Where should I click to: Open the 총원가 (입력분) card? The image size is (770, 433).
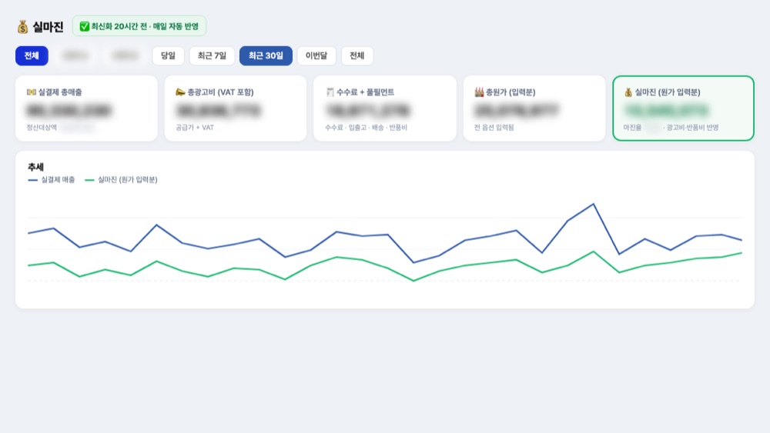tap(534, 108)
